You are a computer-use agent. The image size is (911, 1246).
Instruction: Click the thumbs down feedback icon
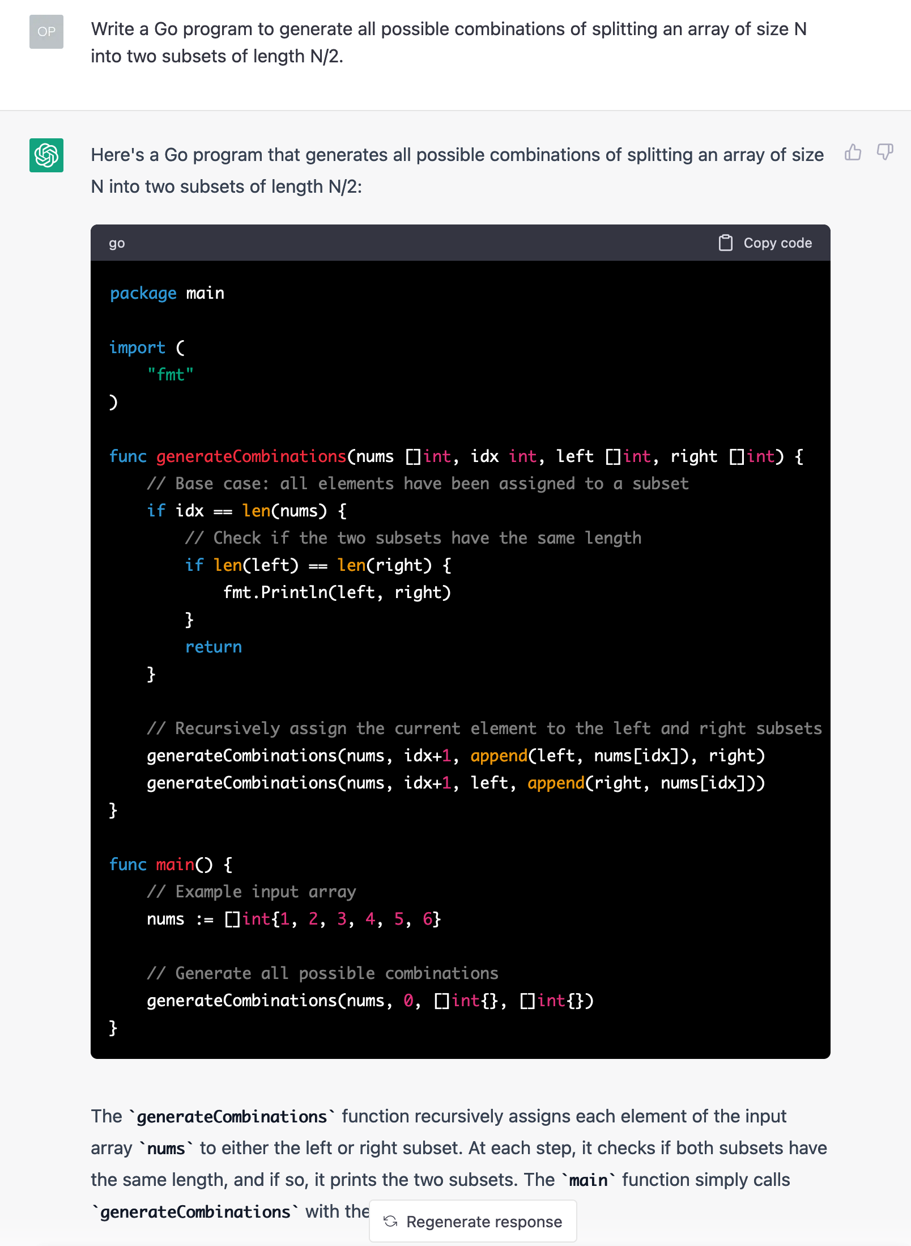[885, 152]
